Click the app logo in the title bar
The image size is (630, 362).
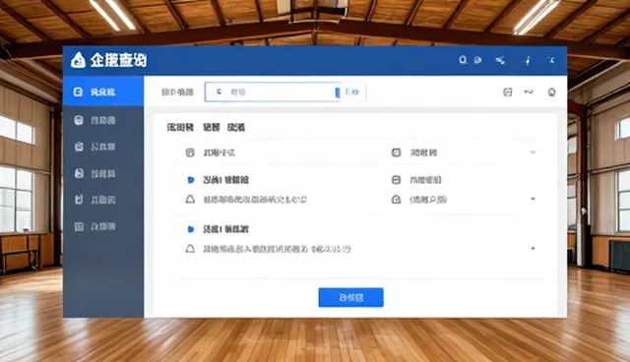78,60
